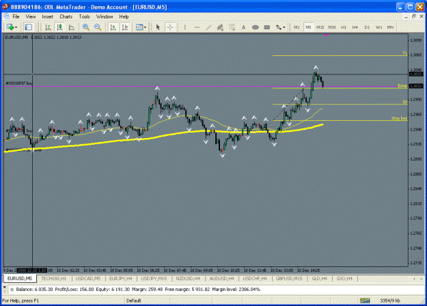Click the MetaTrader title bar app icon
Image resolution: width=427 pixels, height=306 pixels.
pyautogui.click(x=5, y=7)
